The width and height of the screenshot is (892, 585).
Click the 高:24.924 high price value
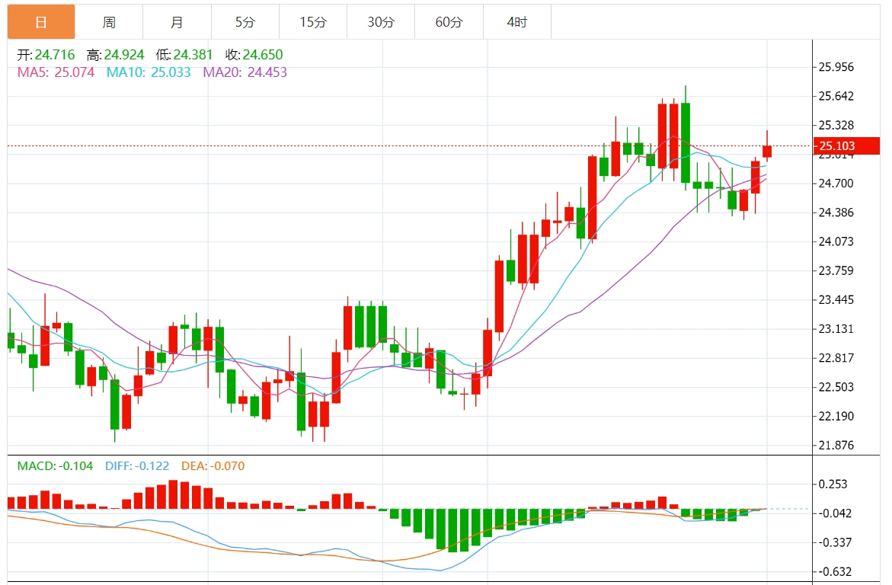[x=116, y=55]
